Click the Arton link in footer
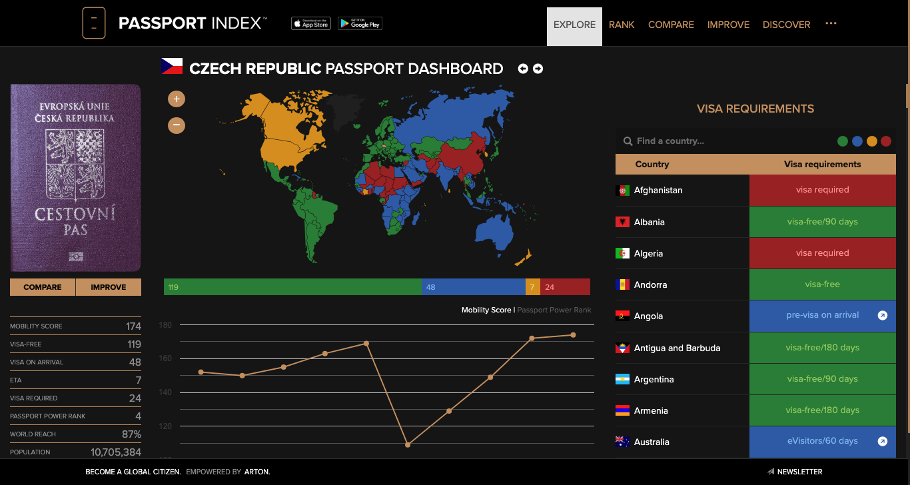The image size is (910, 485). pos(257,472)
